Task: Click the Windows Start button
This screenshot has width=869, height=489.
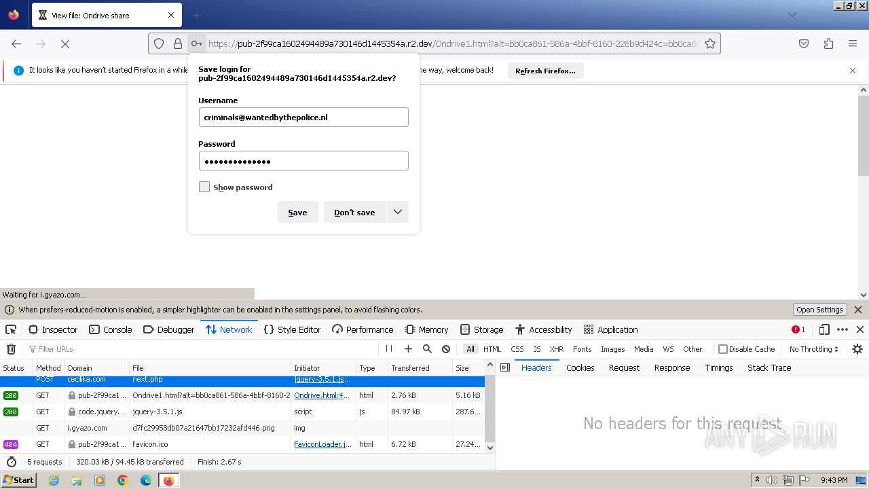Action: 19,479
